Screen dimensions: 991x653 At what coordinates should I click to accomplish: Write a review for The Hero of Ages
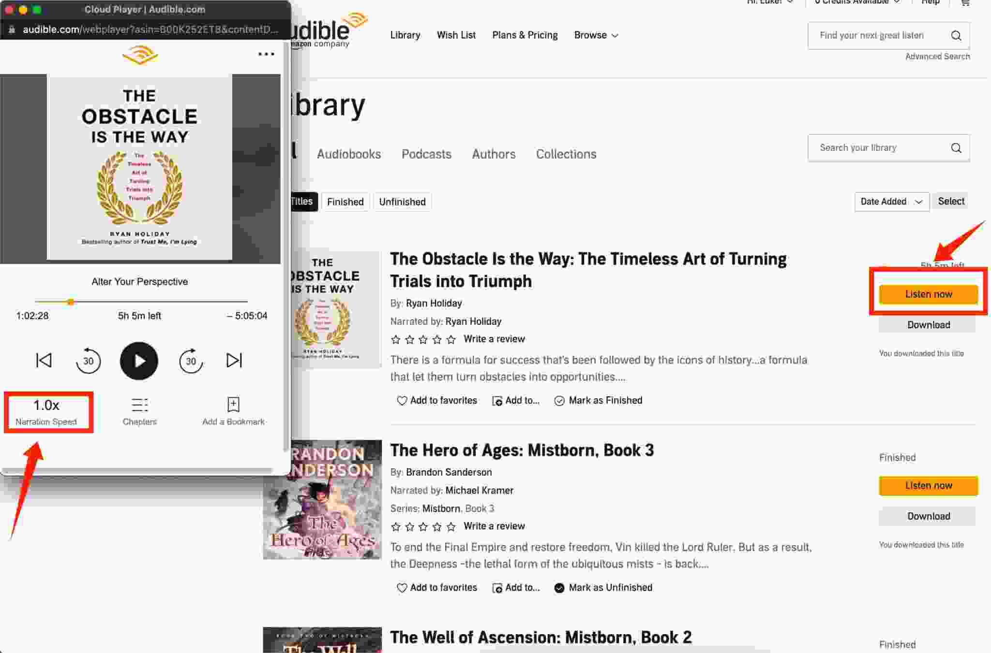click(x=494, y=526)
